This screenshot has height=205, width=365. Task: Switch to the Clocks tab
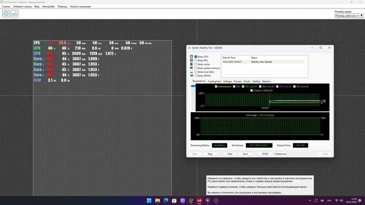point(247,81)
